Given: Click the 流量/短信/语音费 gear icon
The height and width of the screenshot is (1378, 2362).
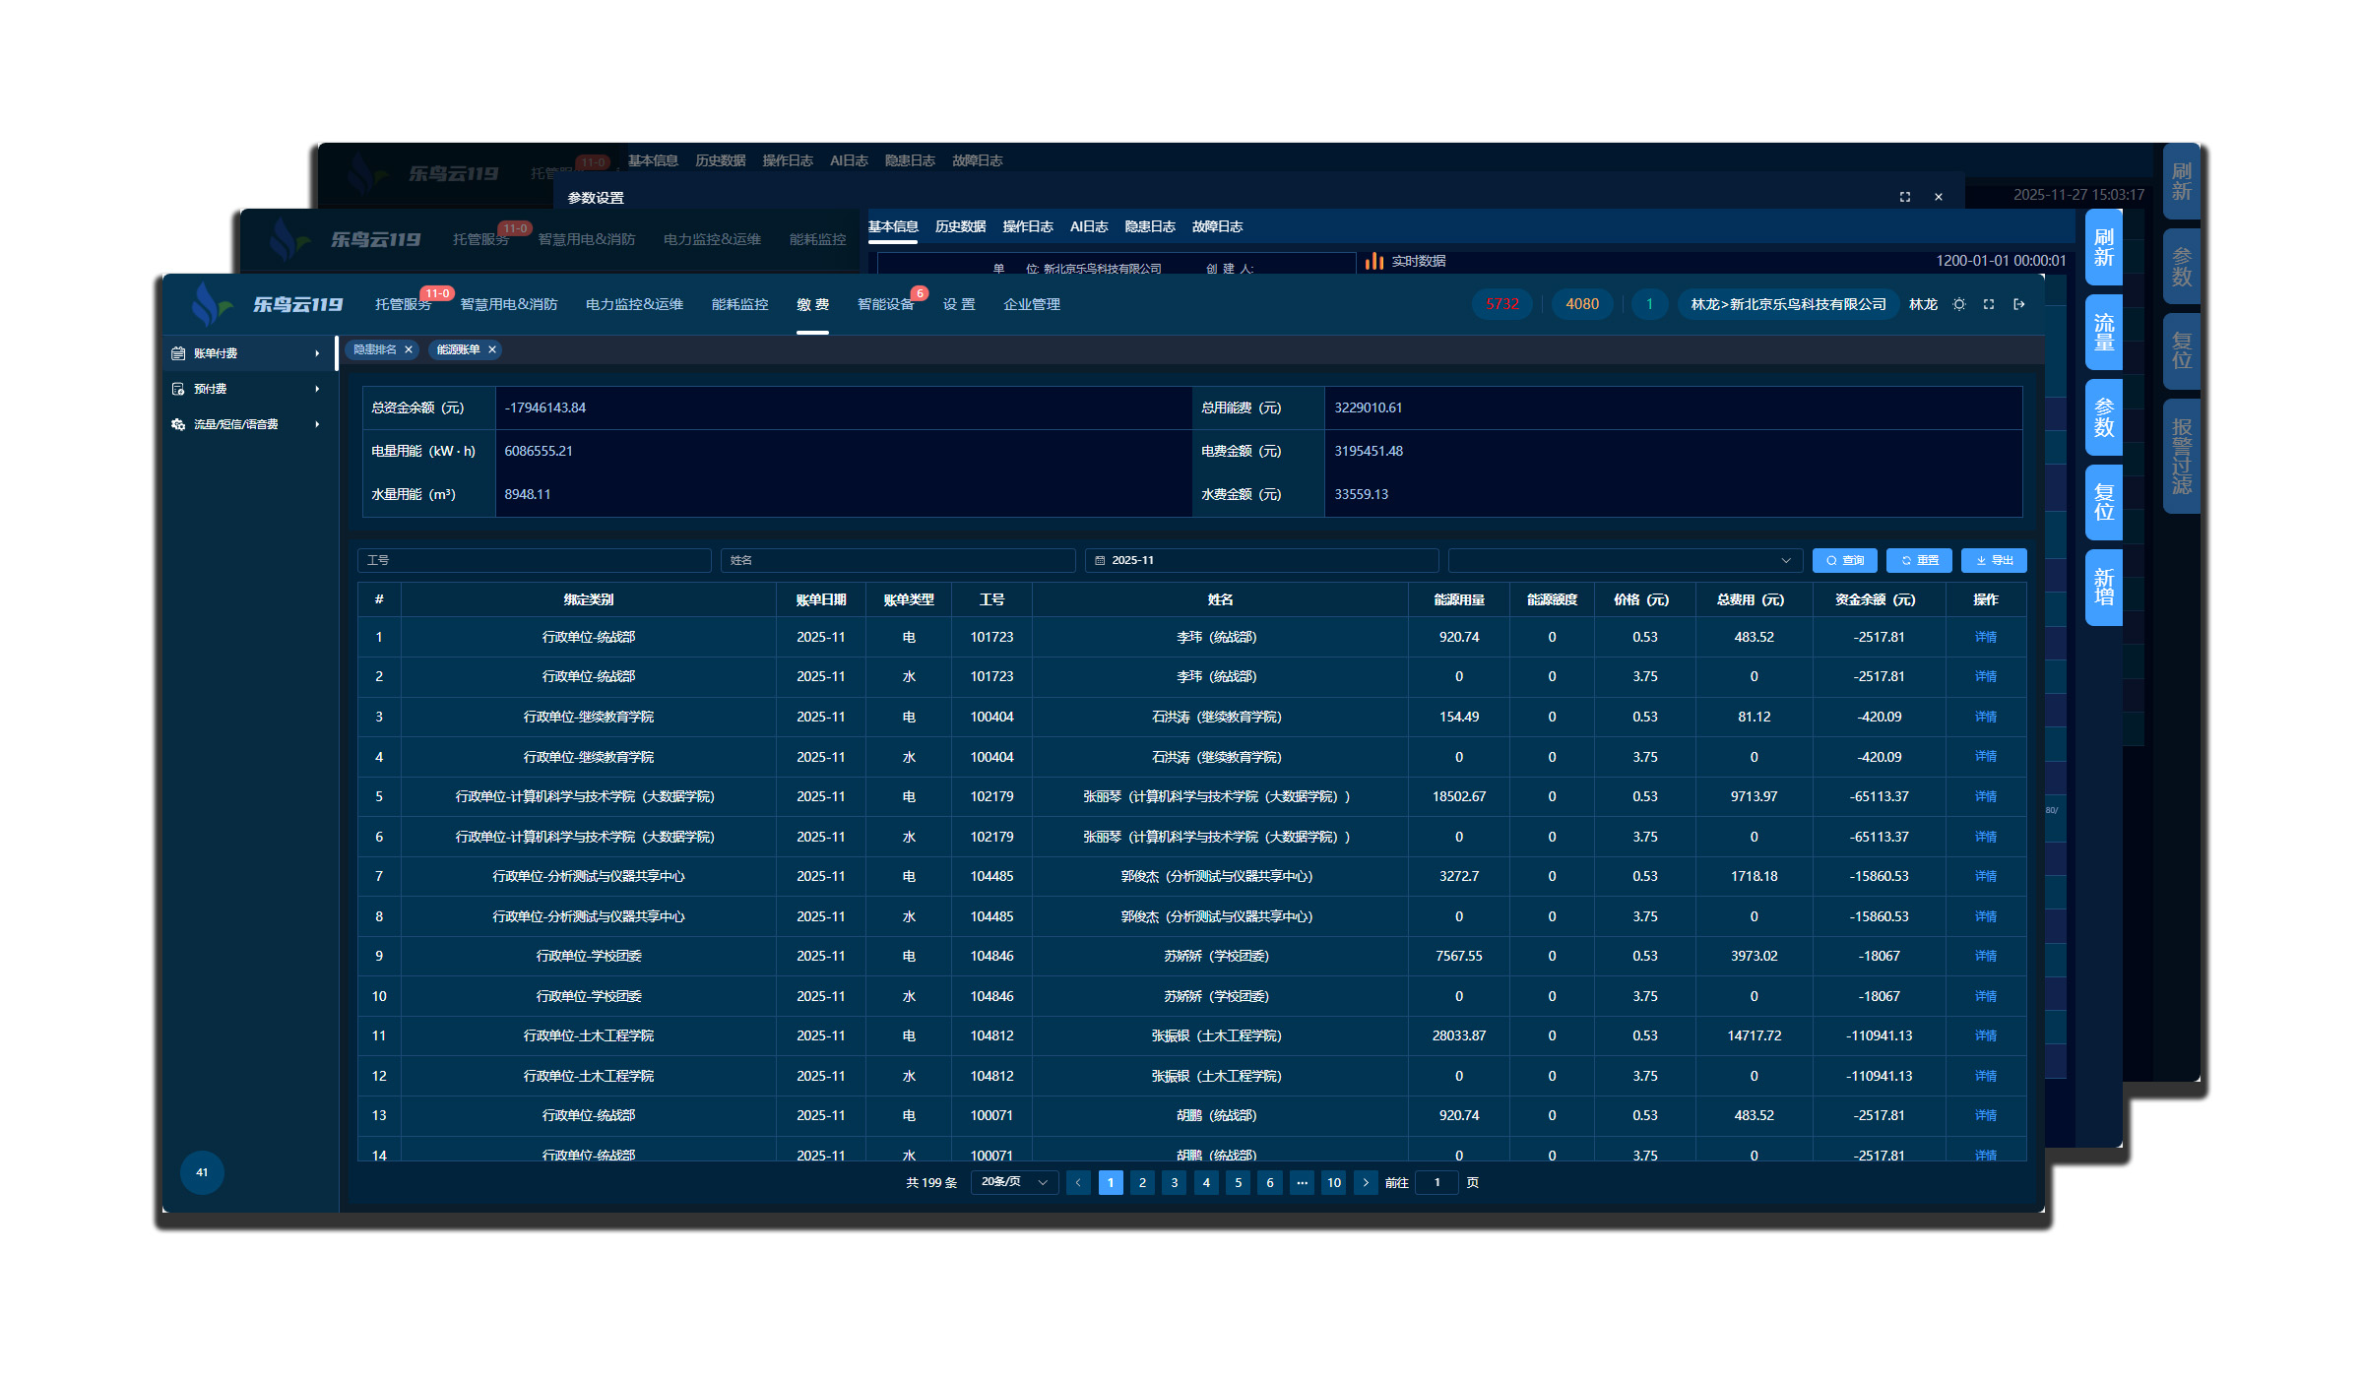Looking at the screenshot, I should pyautogui.click(x=178, y=424).
